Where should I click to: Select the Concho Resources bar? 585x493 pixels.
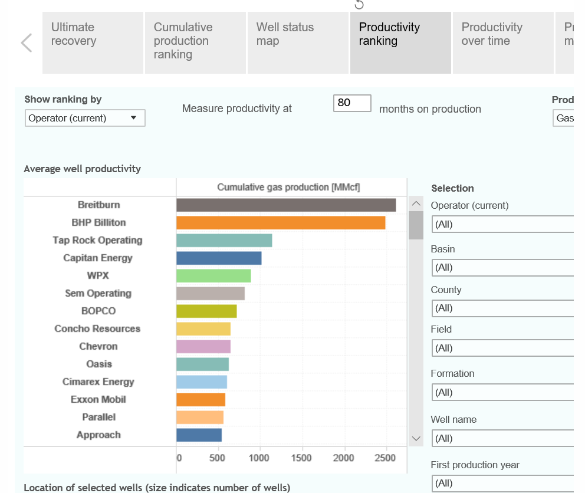coord(203,329)
